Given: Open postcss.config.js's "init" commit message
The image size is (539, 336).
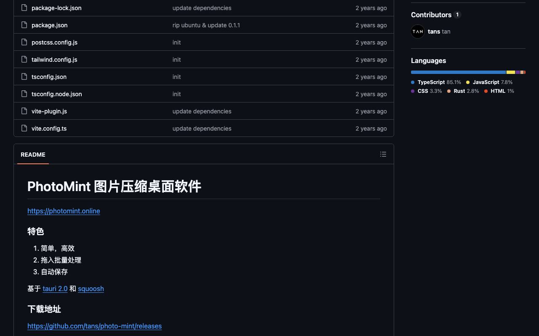Looking at the screenshot, I should click(177, 42).
